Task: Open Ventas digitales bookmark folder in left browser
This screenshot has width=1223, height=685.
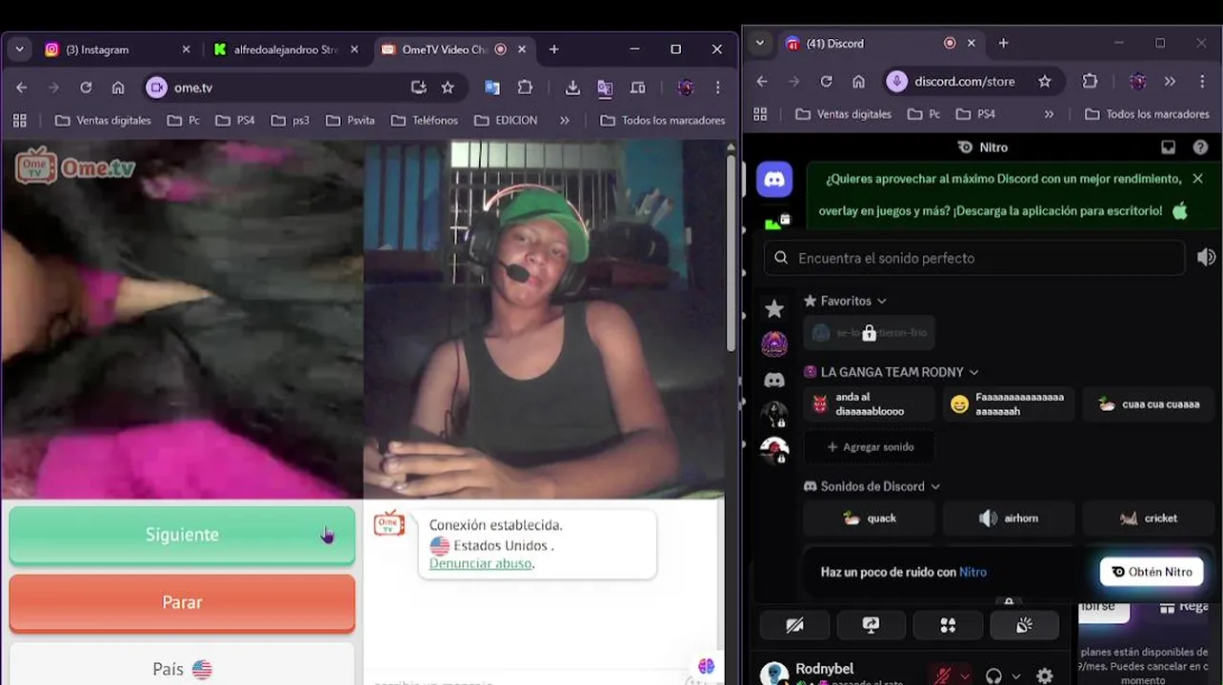Action: (104, 121)
